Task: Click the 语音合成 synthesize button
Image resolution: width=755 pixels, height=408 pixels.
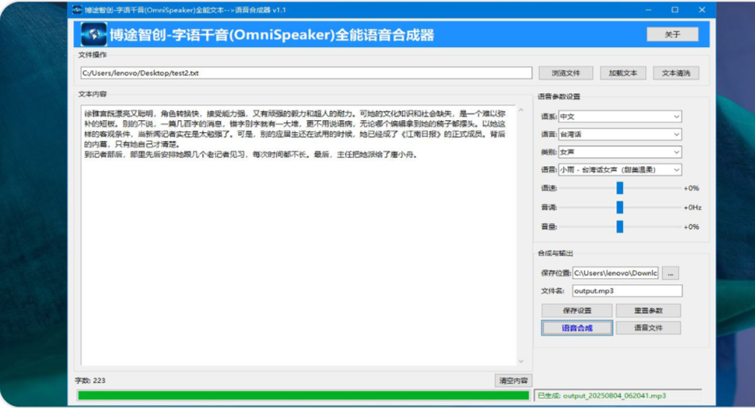Action: click(x=577, y=327)
